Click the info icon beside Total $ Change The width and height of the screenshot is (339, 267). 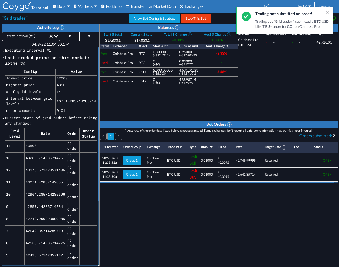pos(190,34)
